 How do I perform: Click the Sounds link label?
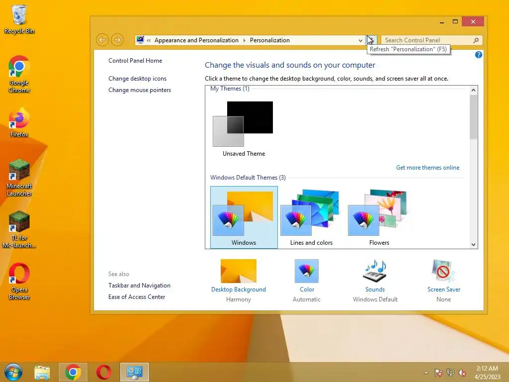[x=375, y=289]
